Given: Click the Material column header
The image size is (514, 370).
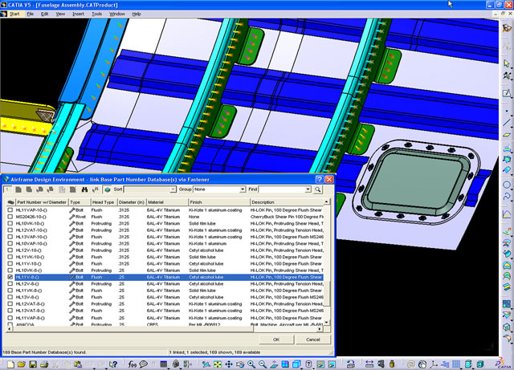Looking at the screenshot, I should [167, 202].
